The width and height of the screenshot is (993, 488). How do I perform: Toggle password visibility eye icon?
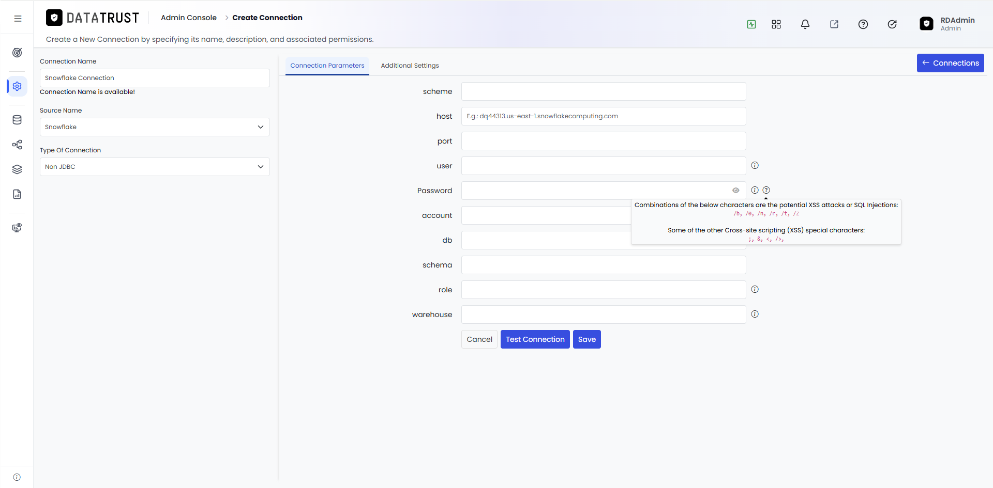[736, 191]
